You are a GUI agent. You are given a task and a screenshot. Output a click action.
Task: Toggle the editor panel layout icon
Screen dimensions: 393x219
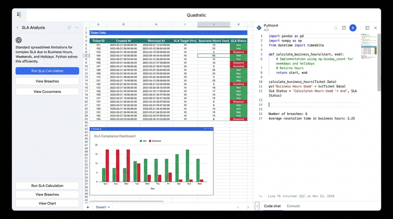click(367, 28)
